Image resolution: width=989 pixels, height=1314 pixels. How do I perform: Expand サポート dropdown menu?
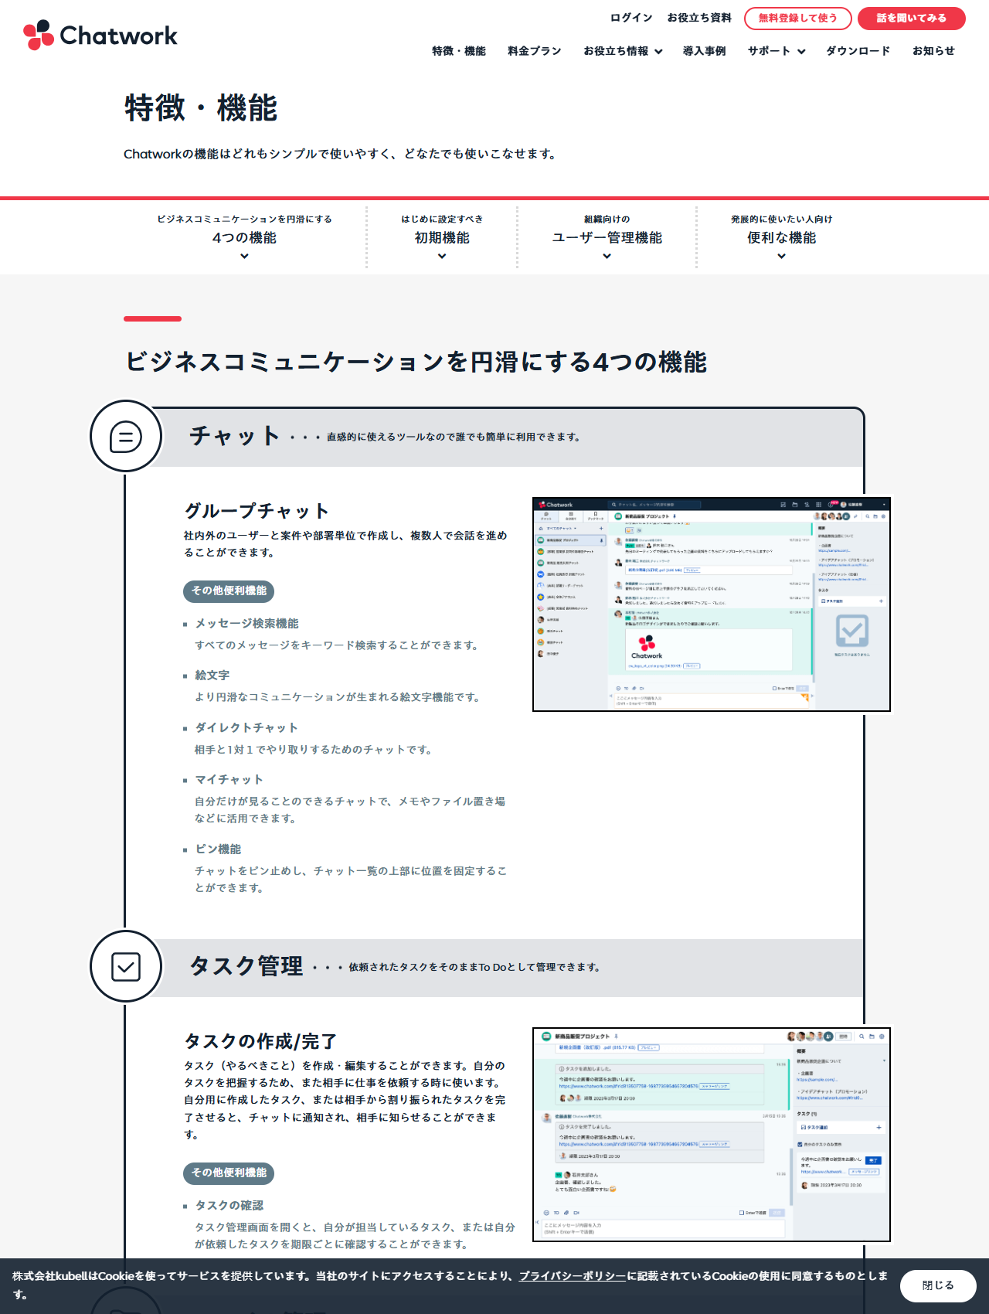click(x=777, y=51)
